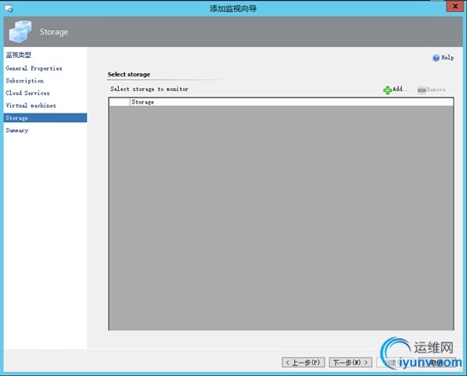Click 'Select storage to monitor' label
The width and height of the screenshot is (467, 376).
coord(149,89)
